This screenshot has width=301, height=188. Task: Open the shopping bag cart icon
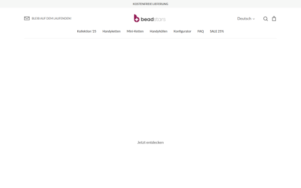pyautogui.click(x=274, y=19)
